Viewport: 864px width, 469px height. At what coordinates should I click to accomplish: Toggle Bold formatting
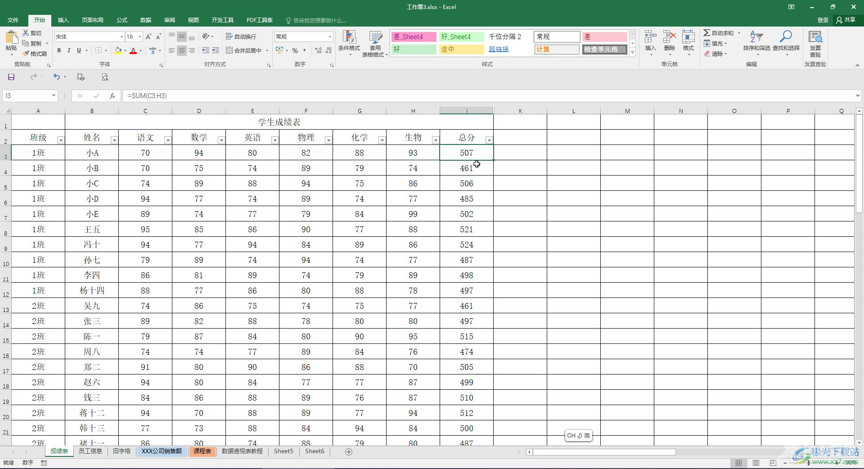(59, 50)
